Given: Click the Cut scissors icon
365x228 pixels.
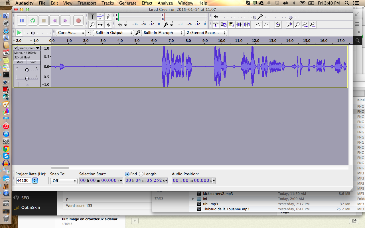Looking at the screenshot, I should pos(216,25).
